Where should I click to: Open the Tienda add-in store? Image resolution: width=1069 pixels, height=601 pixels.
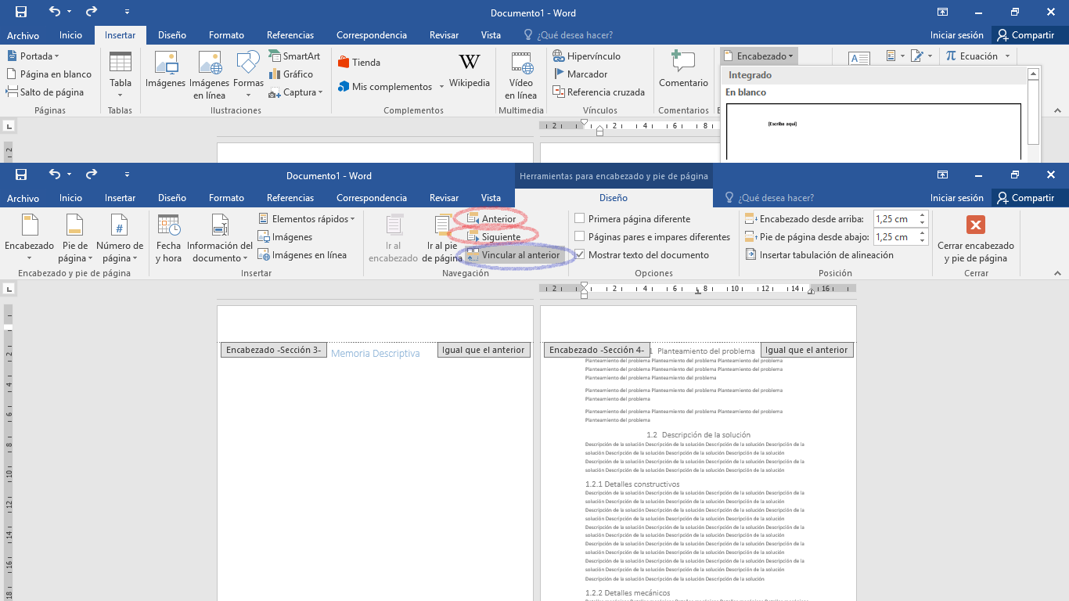(x=359, y=63)
